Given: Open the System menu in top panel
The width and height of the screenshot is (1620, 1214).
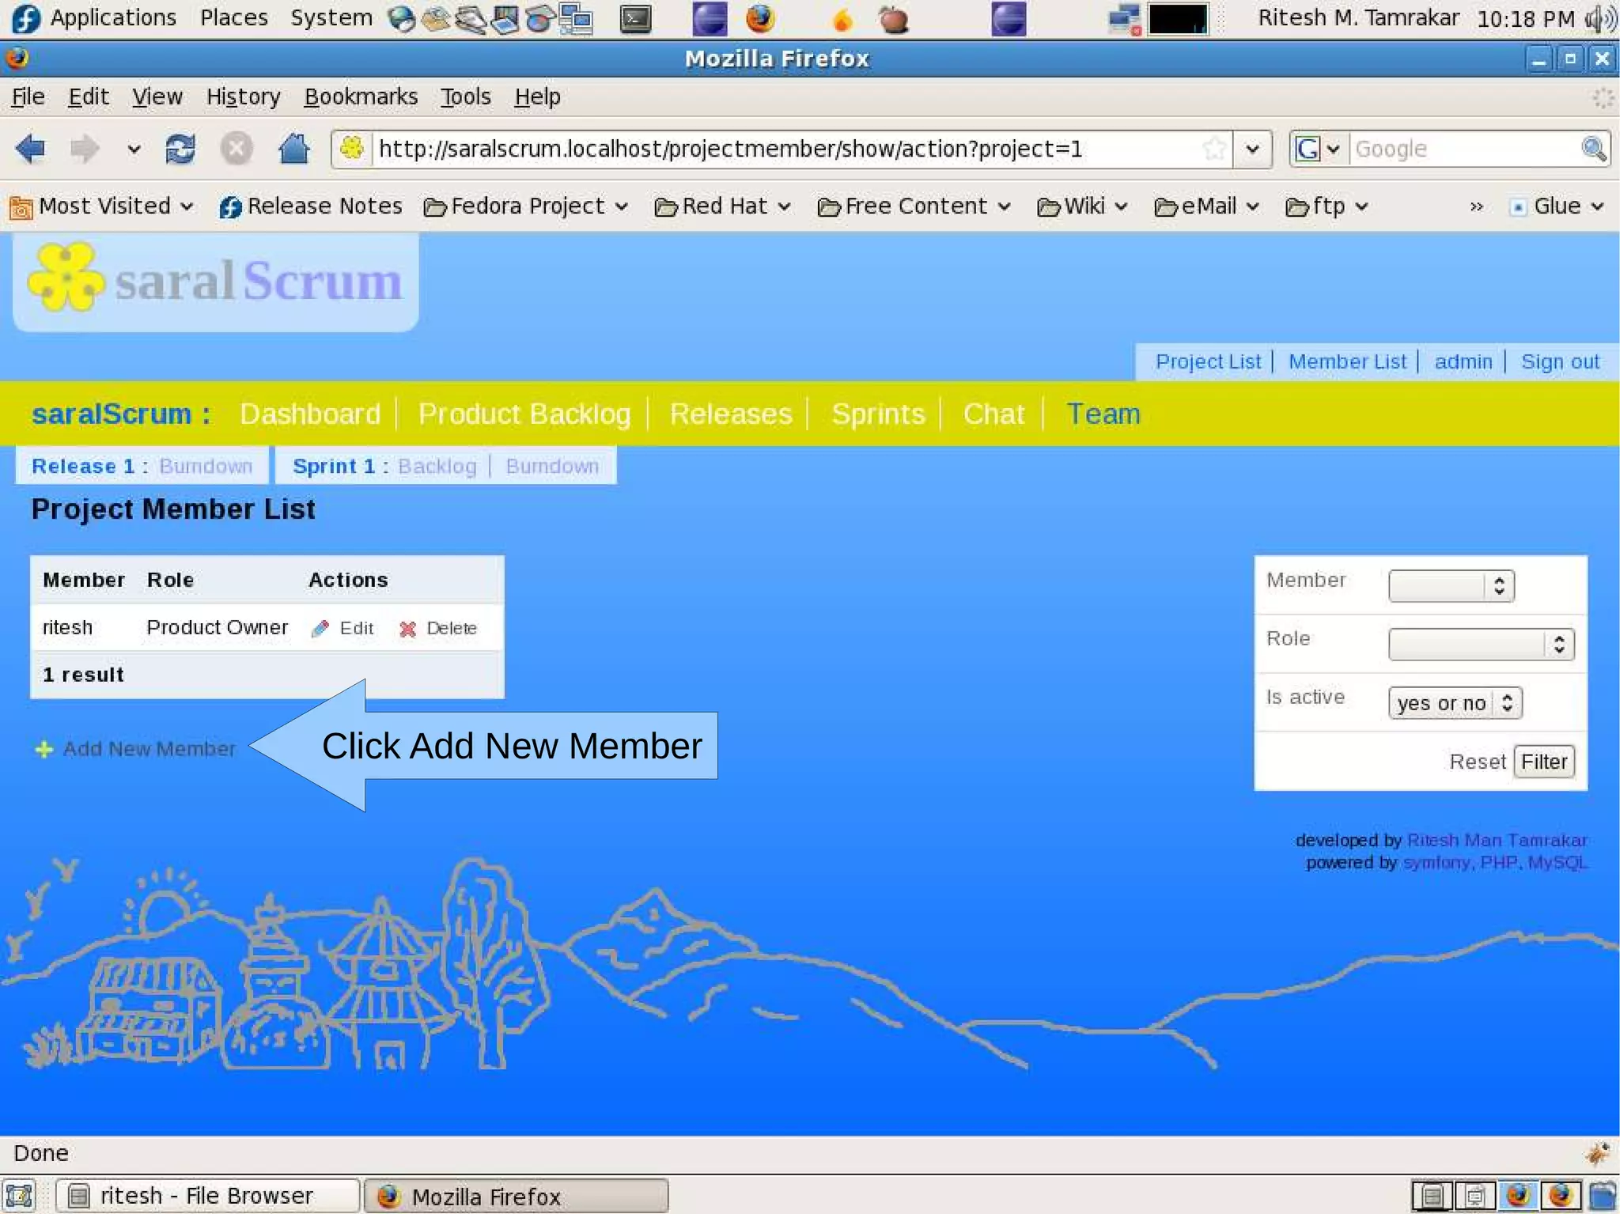Looking at the screenshot, I should [x=331, y=18].
